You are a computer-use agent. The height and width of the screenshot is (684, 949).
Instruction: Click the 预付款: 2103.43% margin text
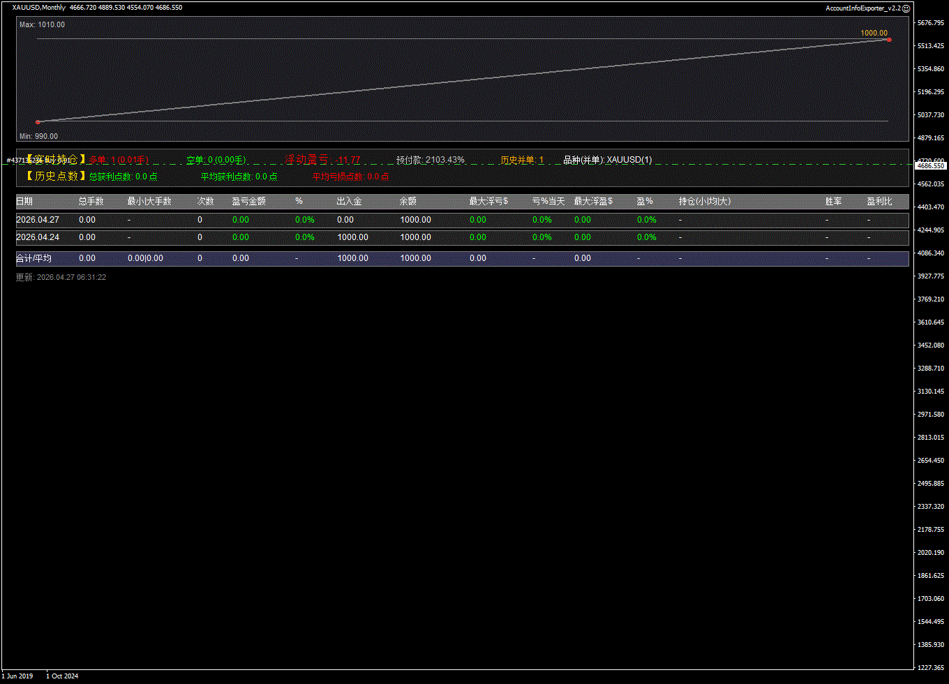pos(430,160)
